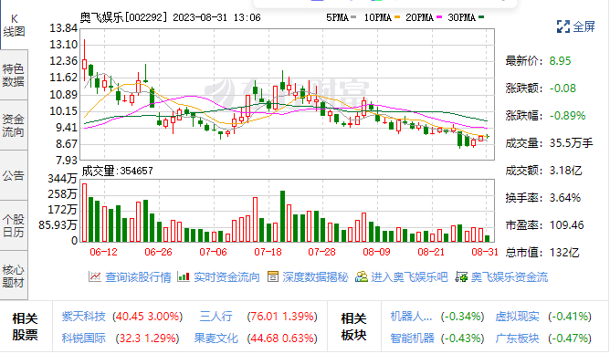
Task: Open the 虚拟现实 sector link
Action: pyautogui.click(x=518, y=317)
